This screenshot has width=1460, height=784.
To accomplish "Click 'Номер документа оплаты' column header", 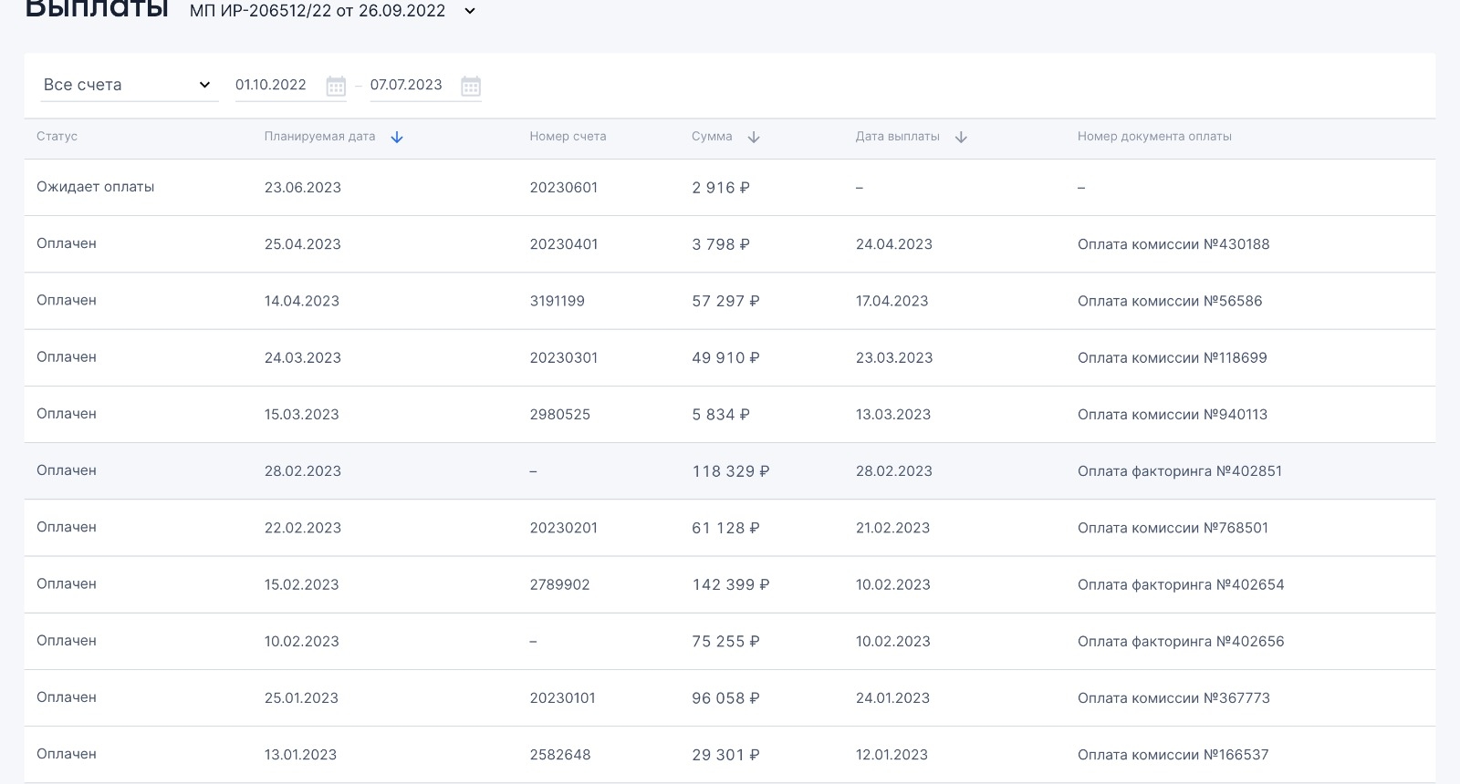I will click(1154, 137).
